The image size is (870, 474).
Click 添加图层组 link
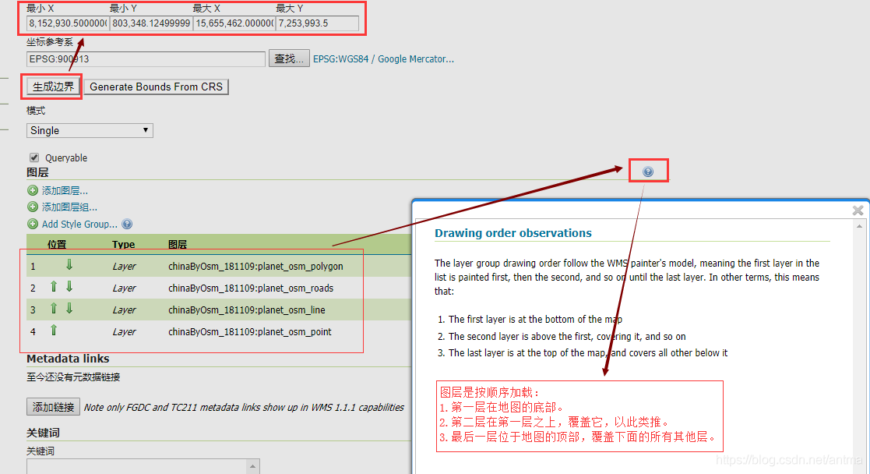pyautogui.click(x=69, y=207)
